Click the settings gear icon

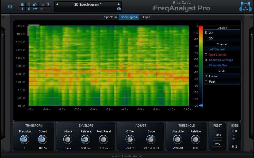point(29,4)
